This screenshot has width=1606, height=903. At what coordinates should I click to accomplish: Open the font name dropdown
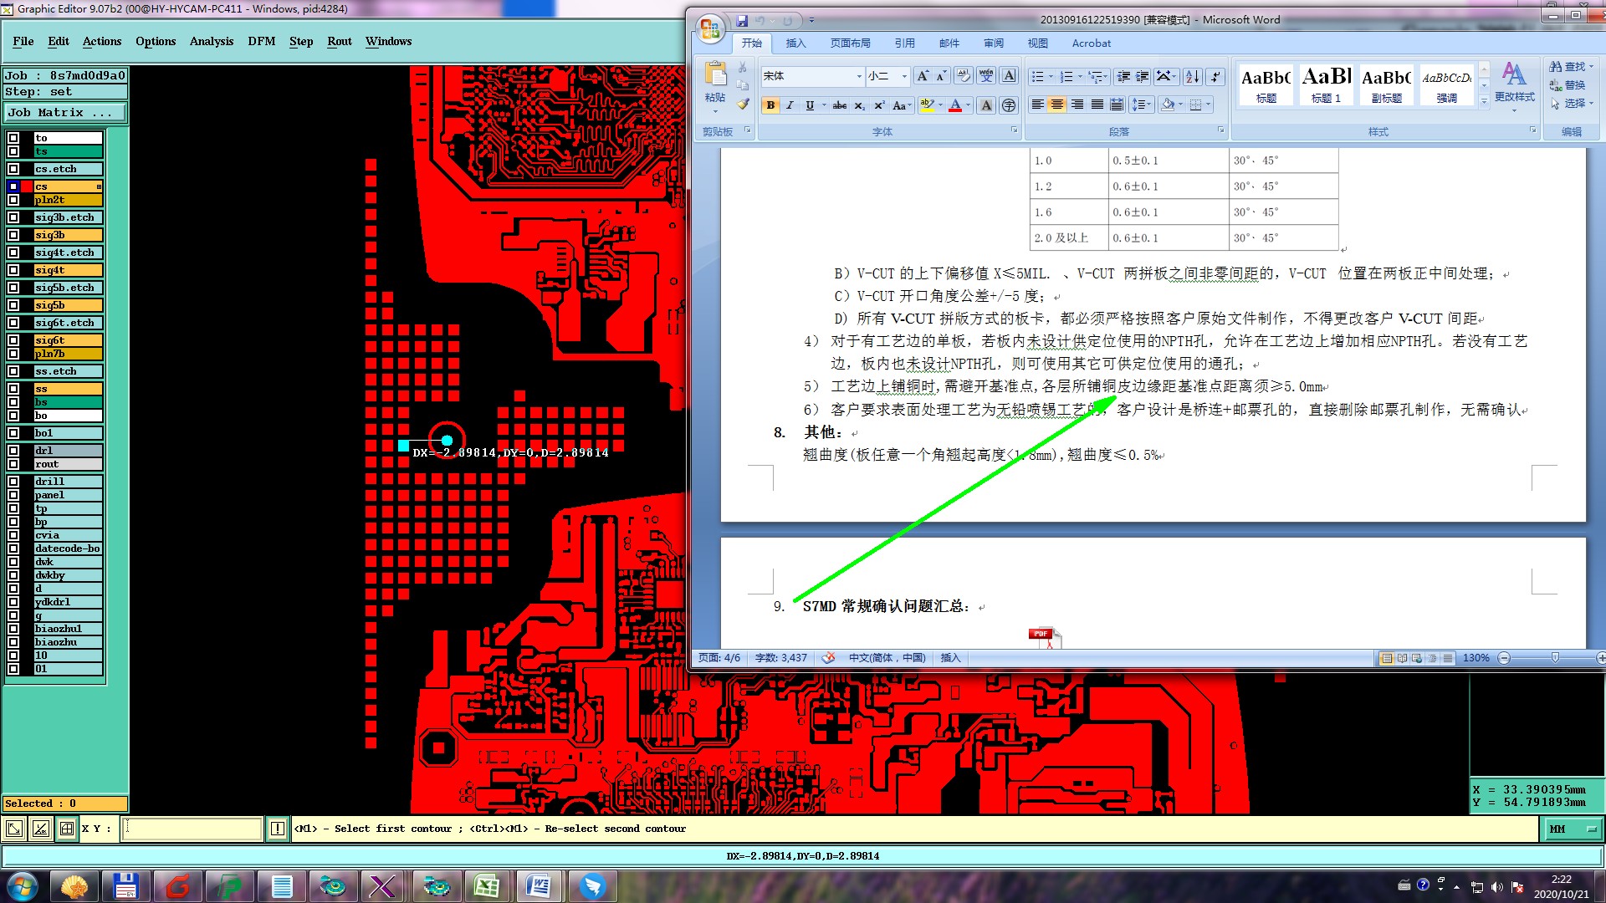coord(859,76)
